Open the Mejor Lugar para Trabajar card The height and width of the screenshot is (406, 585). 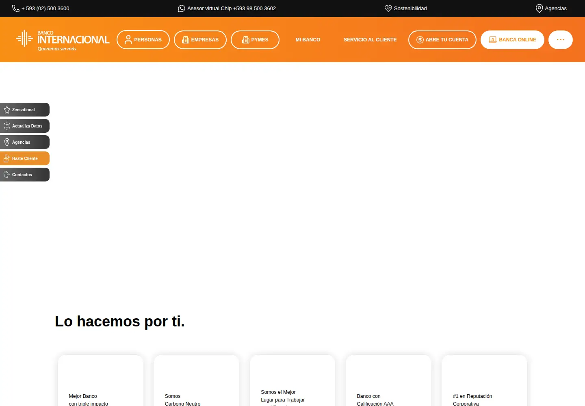(292, 380)
